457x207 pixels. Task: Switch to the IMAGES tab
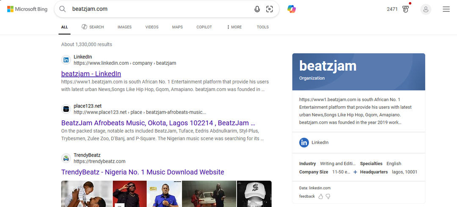click(x=124, y=27)
